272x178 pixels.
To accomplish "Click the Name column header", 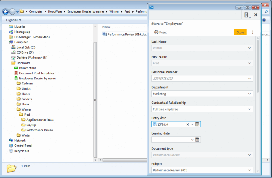I will click(106, 27).
